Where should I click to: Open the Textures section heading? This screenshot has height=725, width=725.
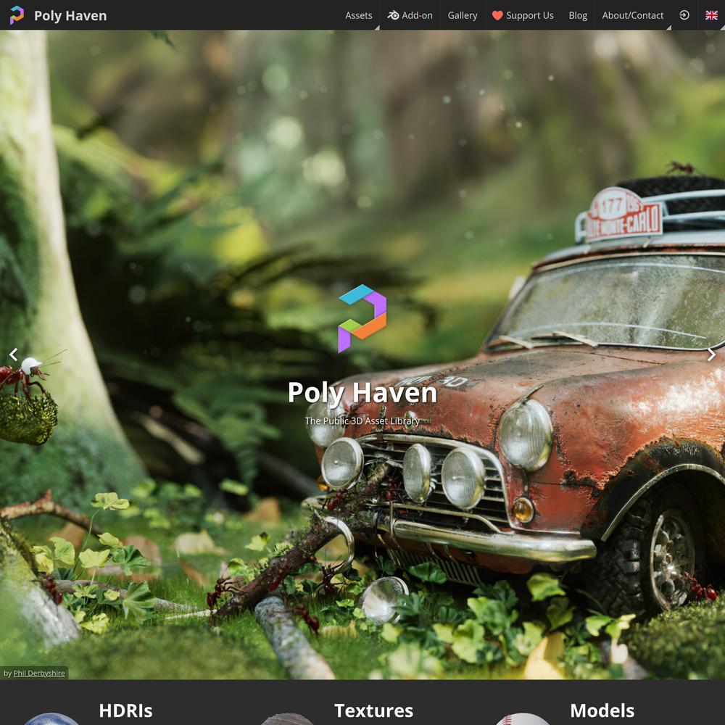pos(373,710)
